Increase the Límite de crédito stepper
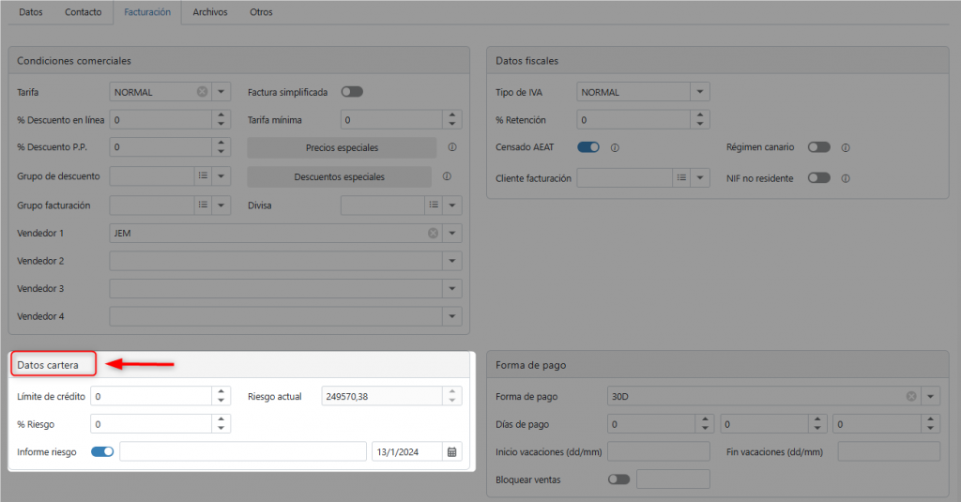This screenshot has width=961, height=502. [221, 391]
